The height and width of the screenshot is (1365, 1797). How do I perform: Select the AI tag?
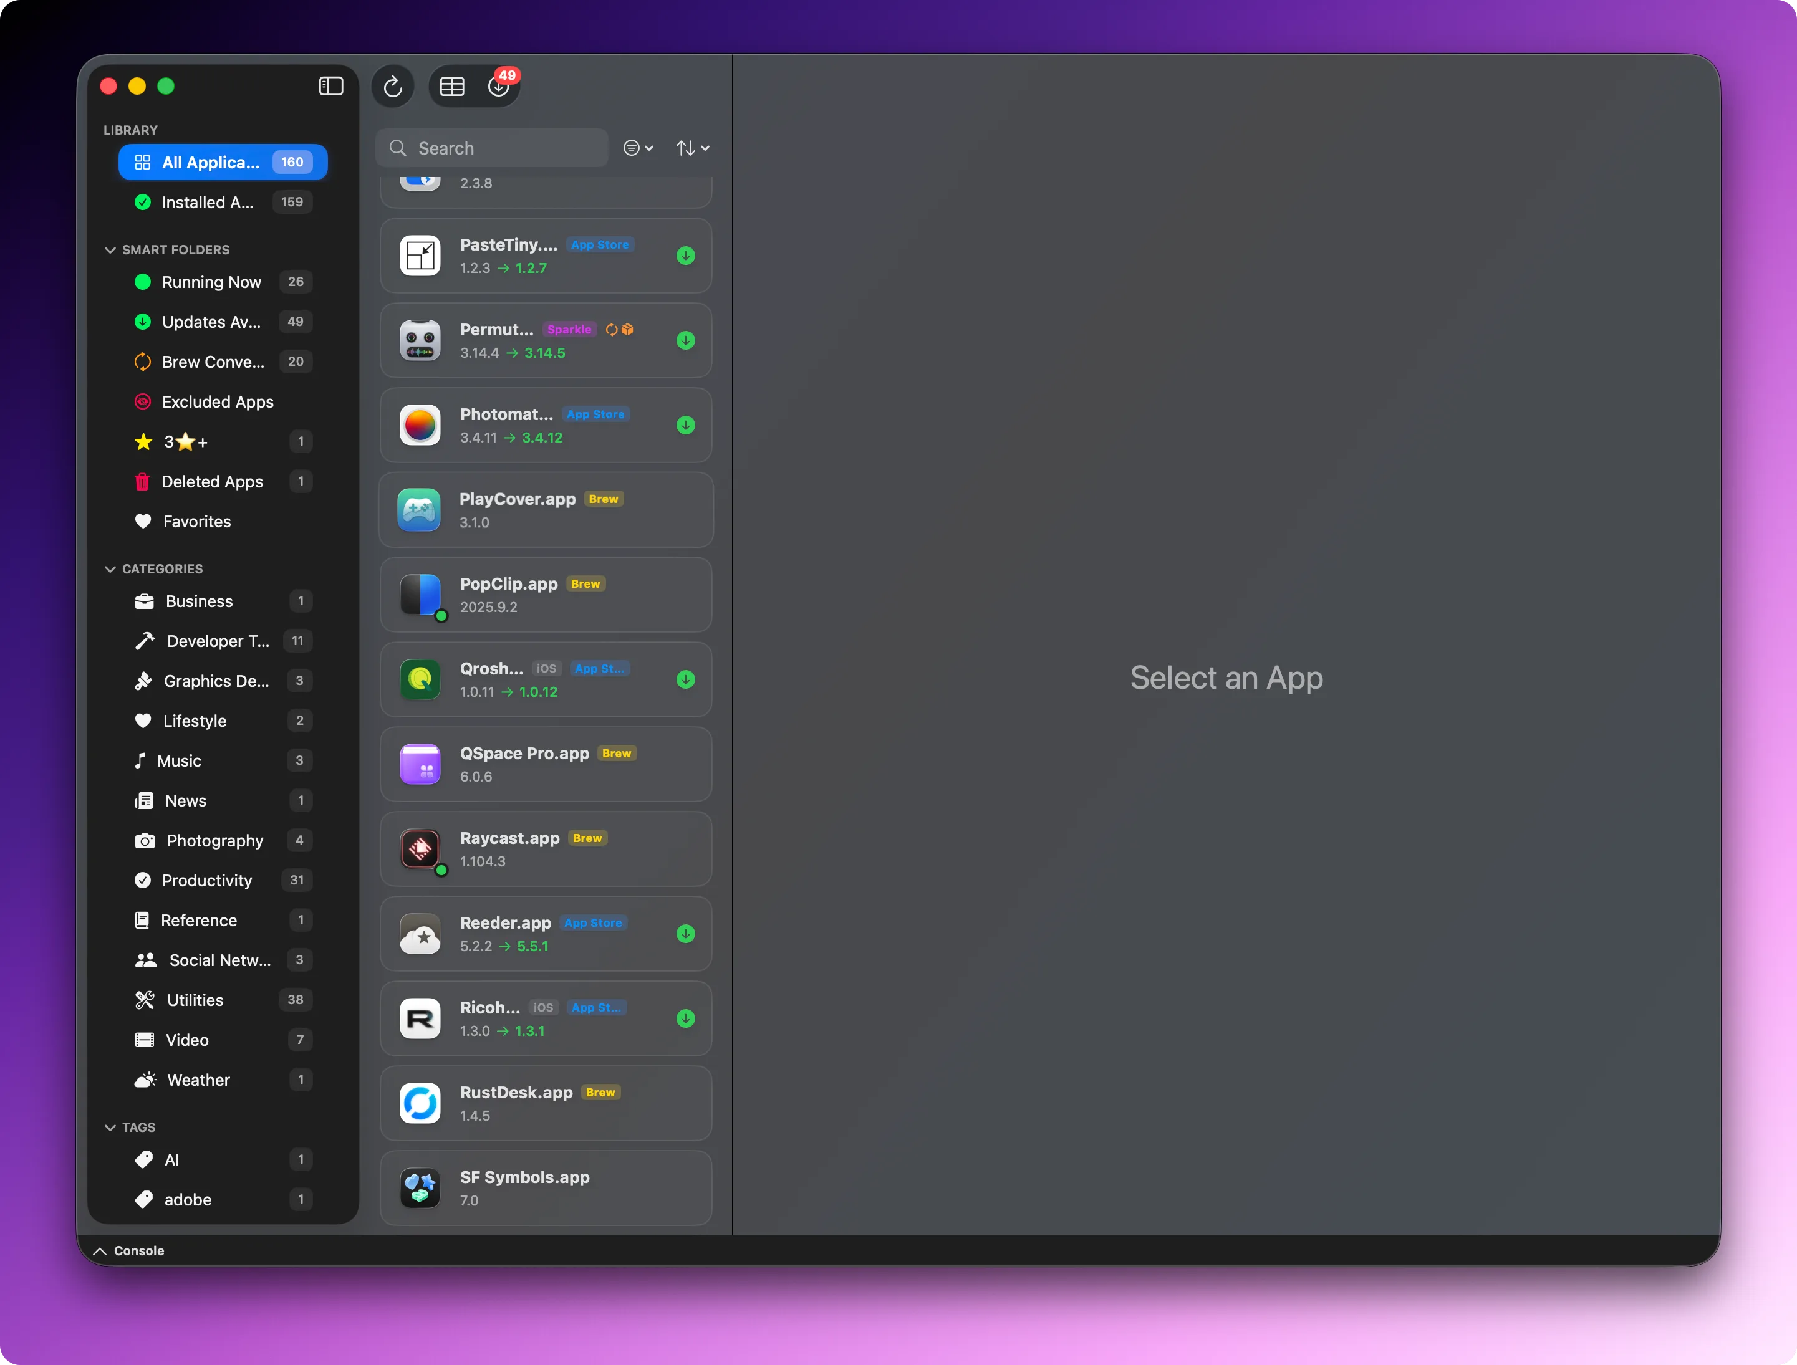(x=223, y=1159)
